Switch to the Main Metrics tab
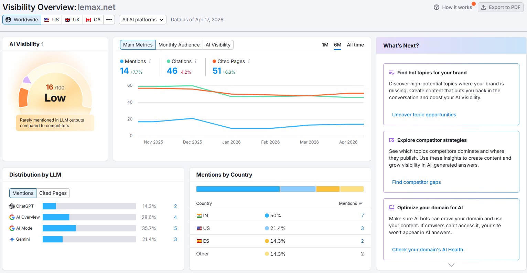 pyautogui.click(x=138, y=45)
